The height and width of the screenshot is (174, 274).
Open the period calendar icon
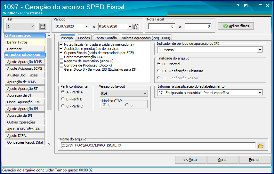click(136, 26)
